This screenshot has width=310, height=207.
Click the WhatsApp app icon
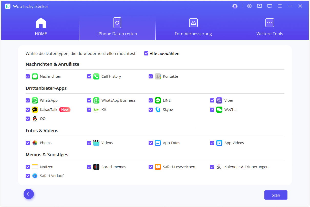pyautogui.click(x=35, y=100)
